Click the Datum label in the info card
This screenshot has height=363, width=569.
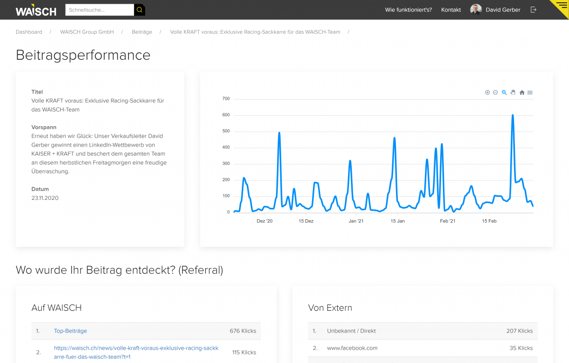[40, 189]
